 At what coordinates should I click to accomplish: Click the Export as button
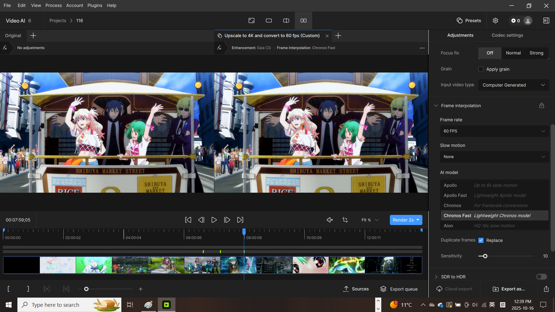coord(509,289)
